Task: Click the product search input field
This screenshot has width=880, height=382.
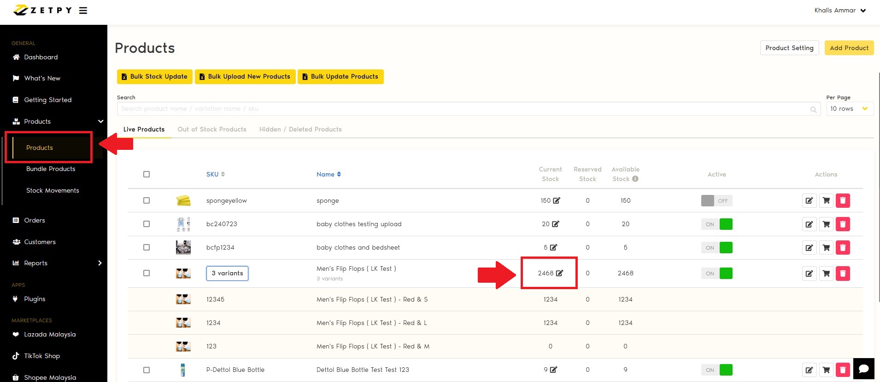Action: point(461,109)
